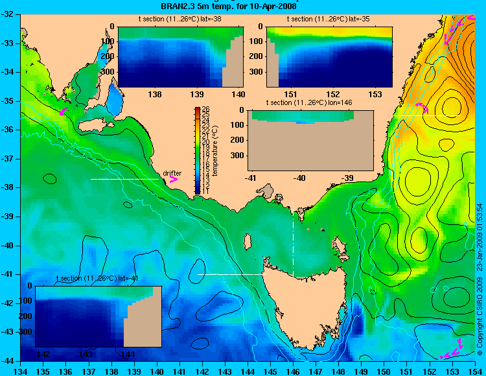Click longitude label 134 on the bottom axis
This screenshot has width=486, height=376.
click(x=21, y=371)
